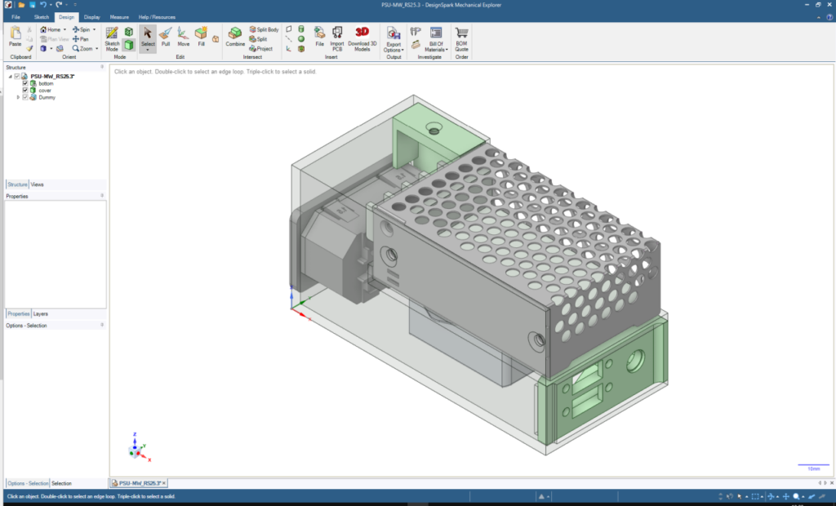Click Download 3D Models icon
The image size is (836, 506).
pos(362,37)
